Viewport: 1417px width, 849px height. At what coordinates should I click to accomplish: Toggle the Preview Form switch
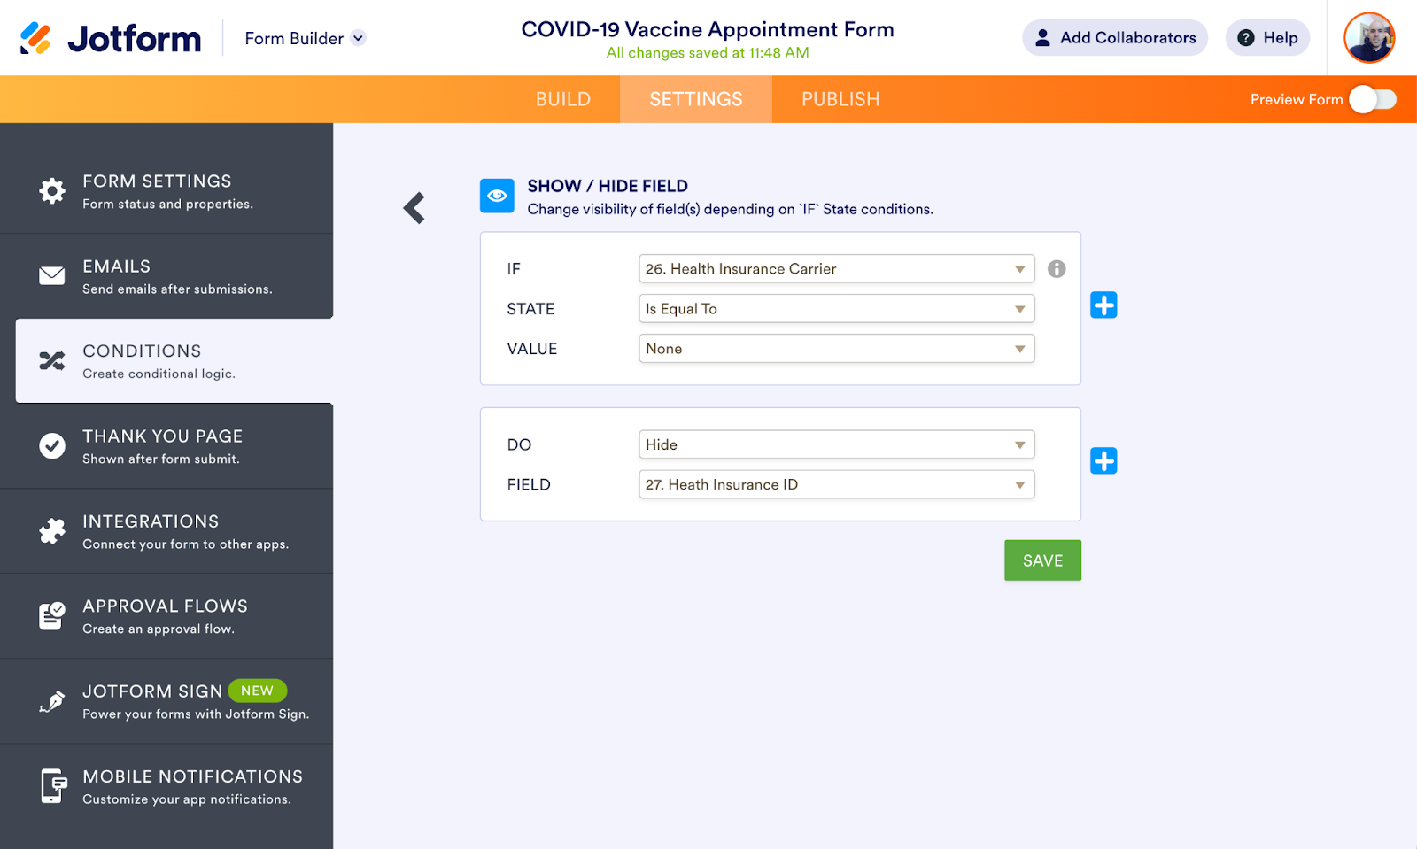1372,99
